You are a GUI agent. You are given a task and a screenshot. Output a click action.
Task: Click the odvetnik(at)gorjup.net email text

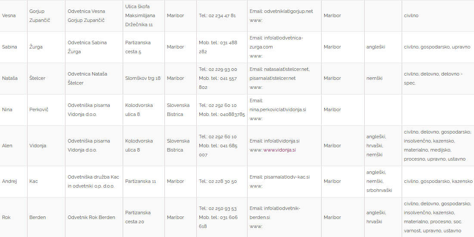288,11
